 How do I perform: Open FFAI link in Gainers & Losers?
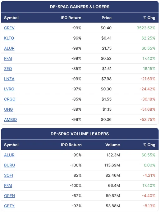pyautogui.click(x=8, y=58)
